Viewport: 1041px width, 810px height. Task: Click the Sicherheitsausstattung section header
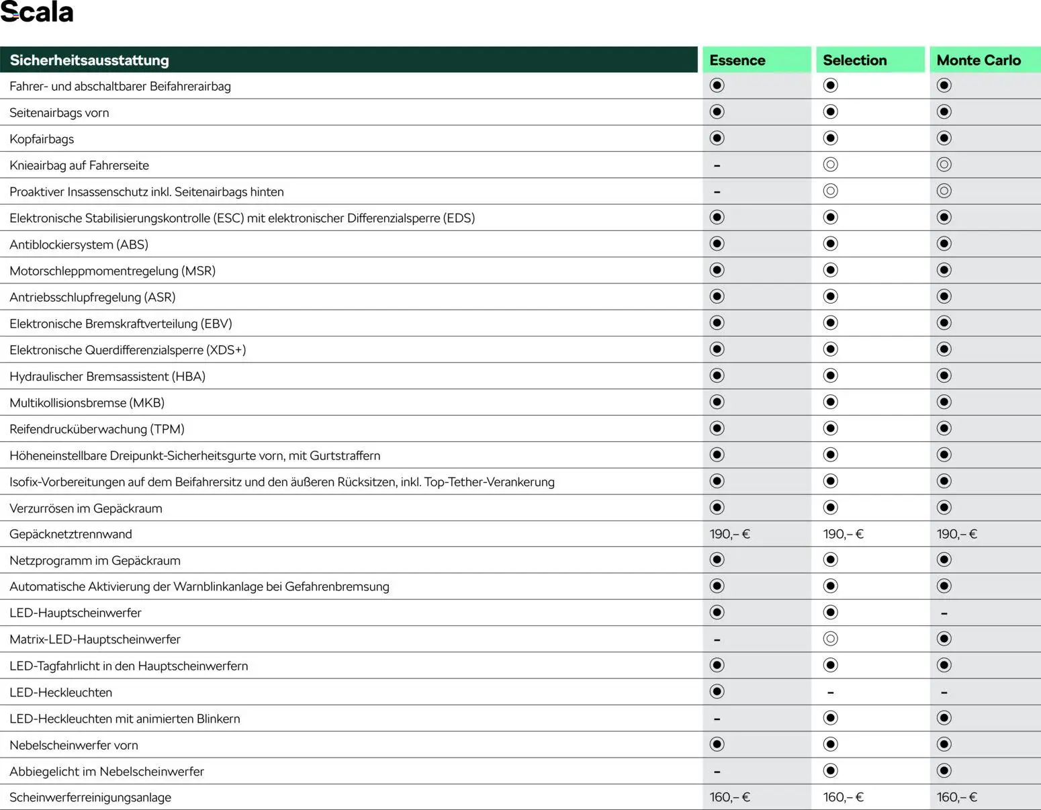[89, 60]
